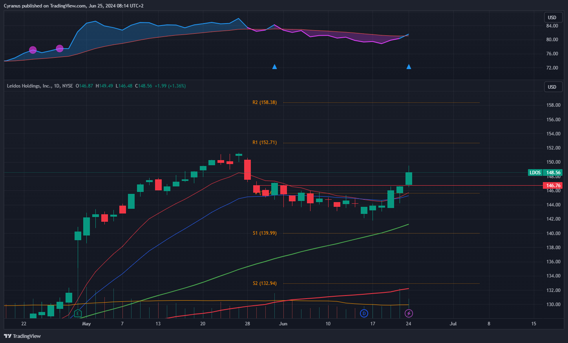Image resolution: width=568 pixels, height=343 pixels.
Task: Click the Cyranus published on TradingView.com header
Action: point(74,6)
